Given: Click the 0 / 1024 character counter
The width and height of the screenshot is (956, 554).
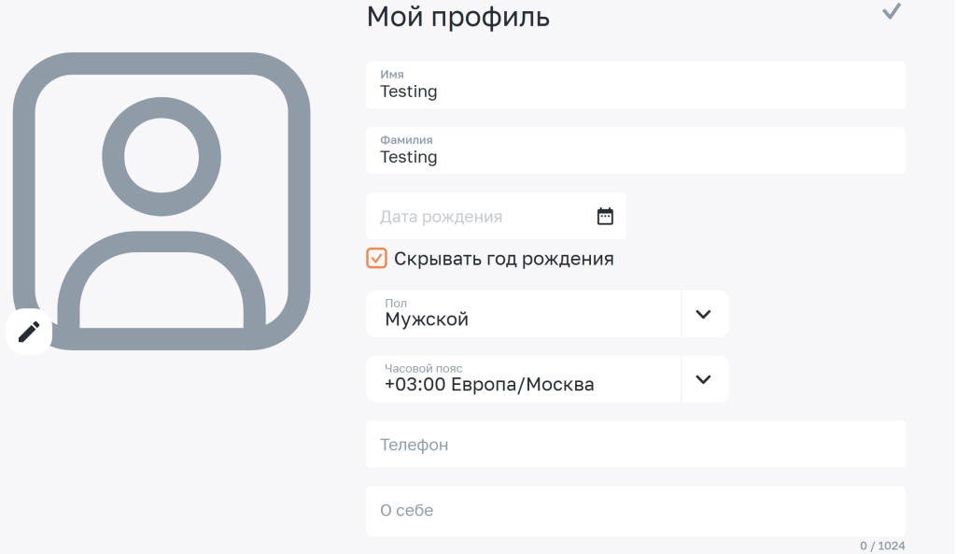Looking at the screenshot, I should pos(882,546).
